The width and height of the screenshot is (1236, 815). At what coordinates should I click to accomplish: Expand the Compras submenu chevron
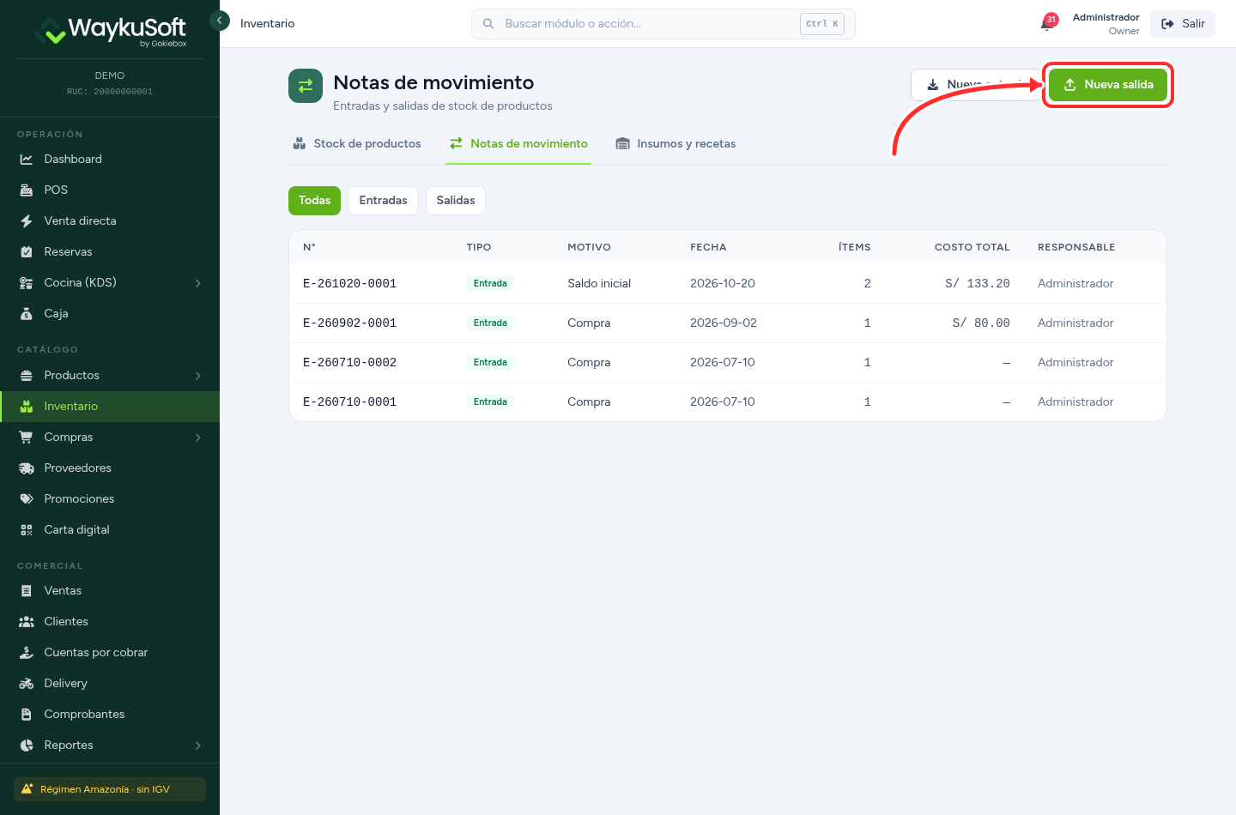[198, 438]
